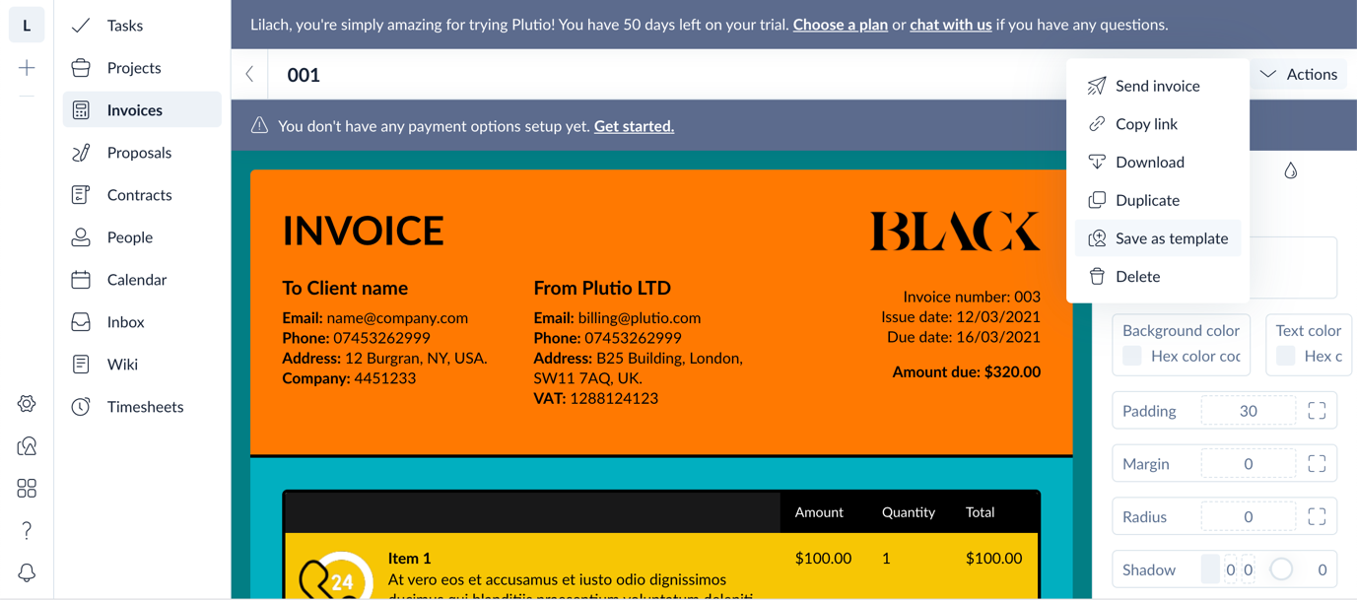Select the From Plutio LTD heading
The image size is (1357, 602).
602,289
